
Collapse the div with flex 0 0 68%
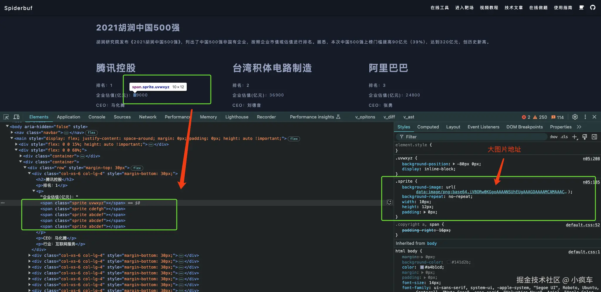coord(16,150)
